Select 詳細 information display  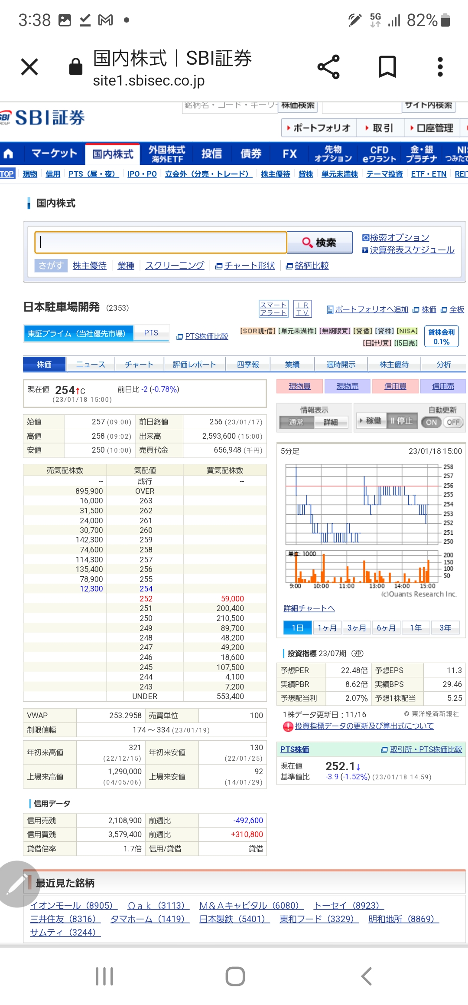click(x=331, y=422)
